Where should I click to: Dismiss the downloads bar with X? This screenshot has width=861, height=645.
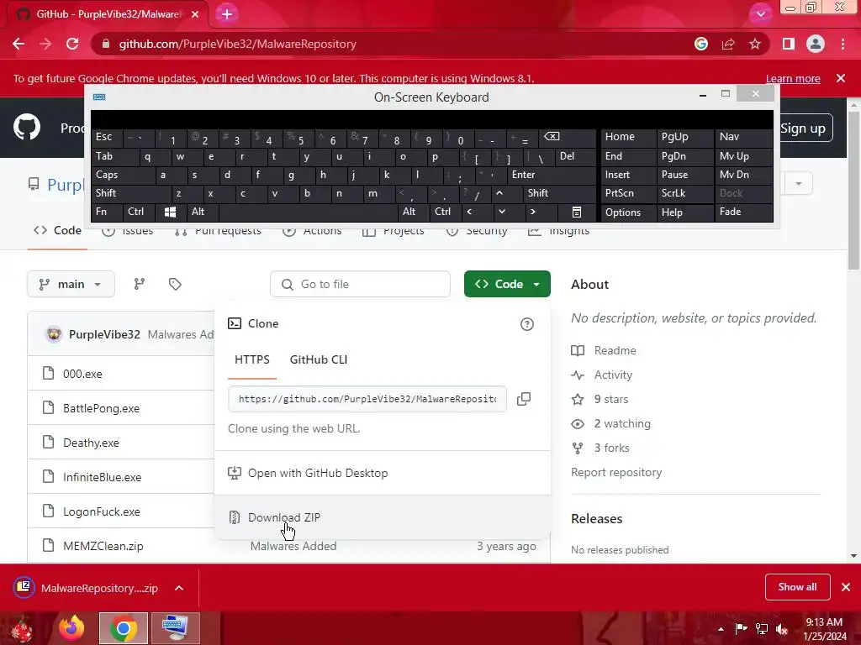point(846,587)
